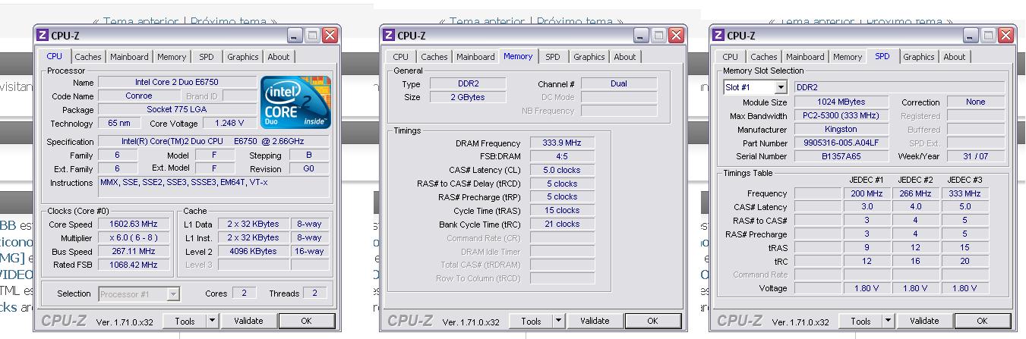
Task: Expand the Tools arrow in the CPU window
Action: click(x=213, y=321)
